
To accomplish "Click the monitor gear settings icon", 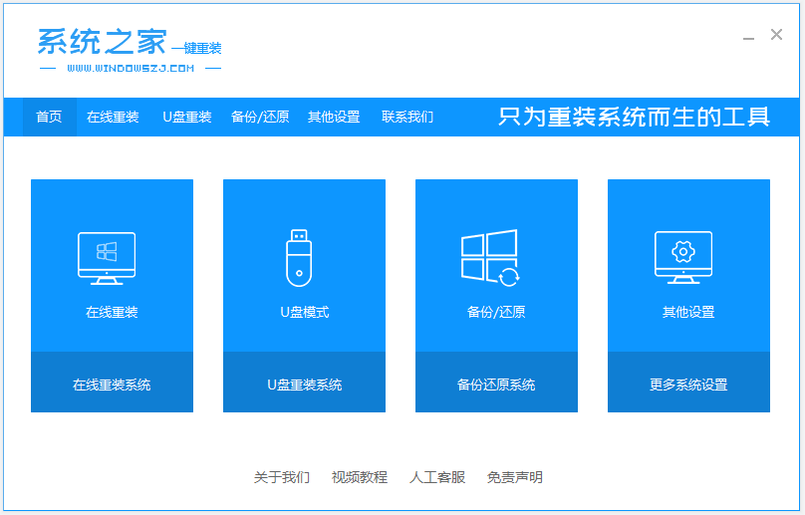I will click(682, 258).
